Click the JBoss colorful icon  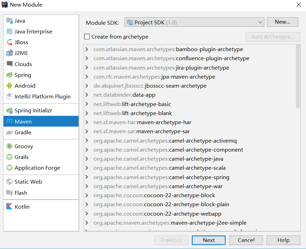(x=9, y=42)
